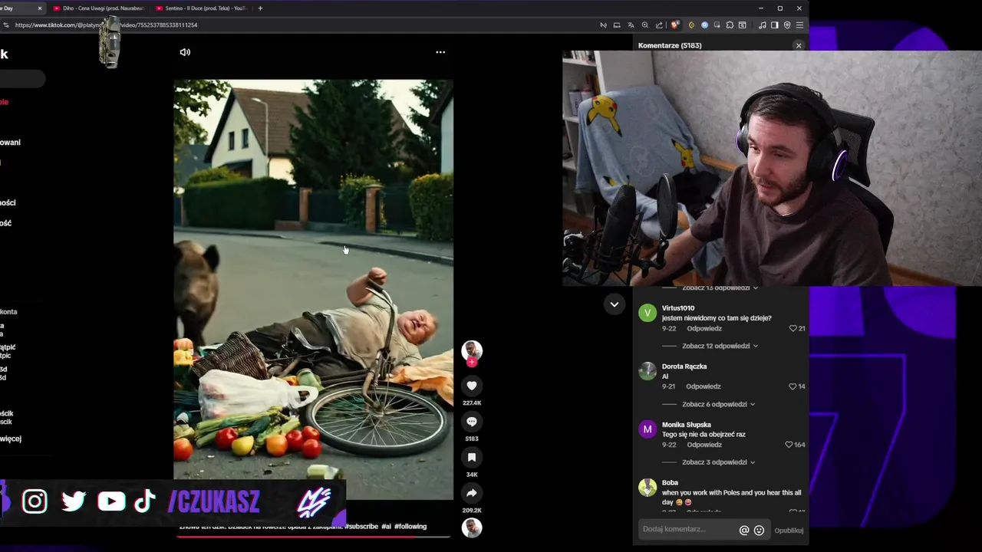Reply to Dorota Rączka via Odpowiedz
982x552 pixels.
[704, 386]
